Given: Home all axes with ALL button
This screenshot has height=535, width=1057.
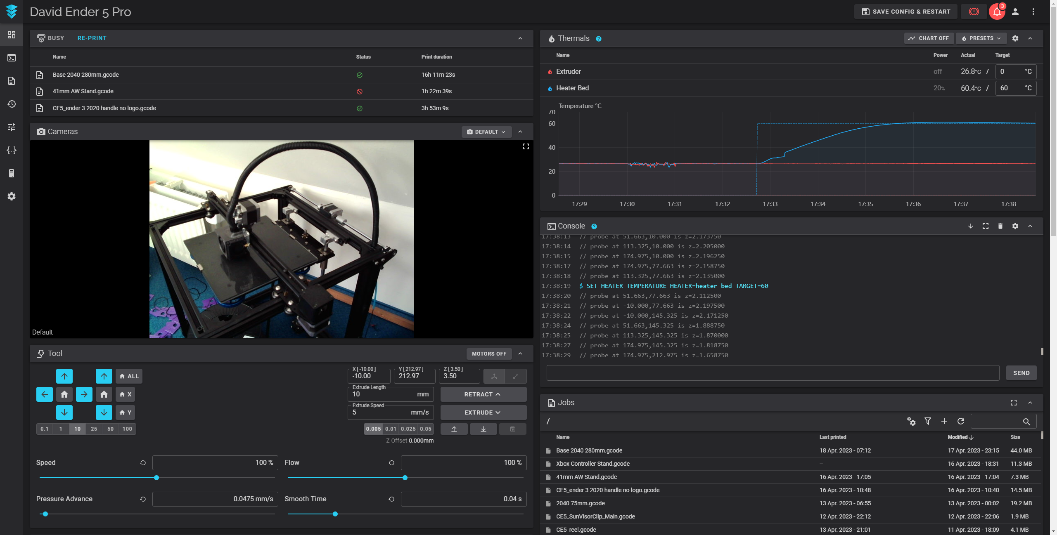Looking at the screenshot, I should (129, 376).
